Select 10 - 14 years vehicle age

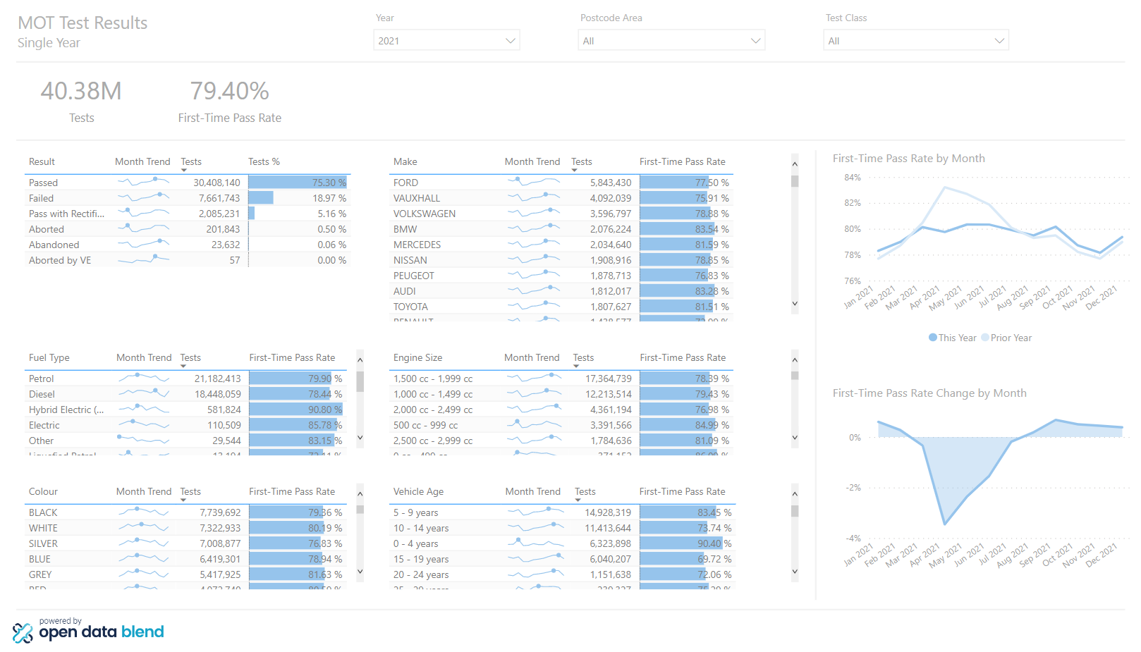pos(562,528)
